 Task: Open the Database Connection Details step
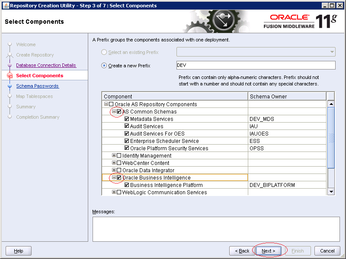(46, 65)
